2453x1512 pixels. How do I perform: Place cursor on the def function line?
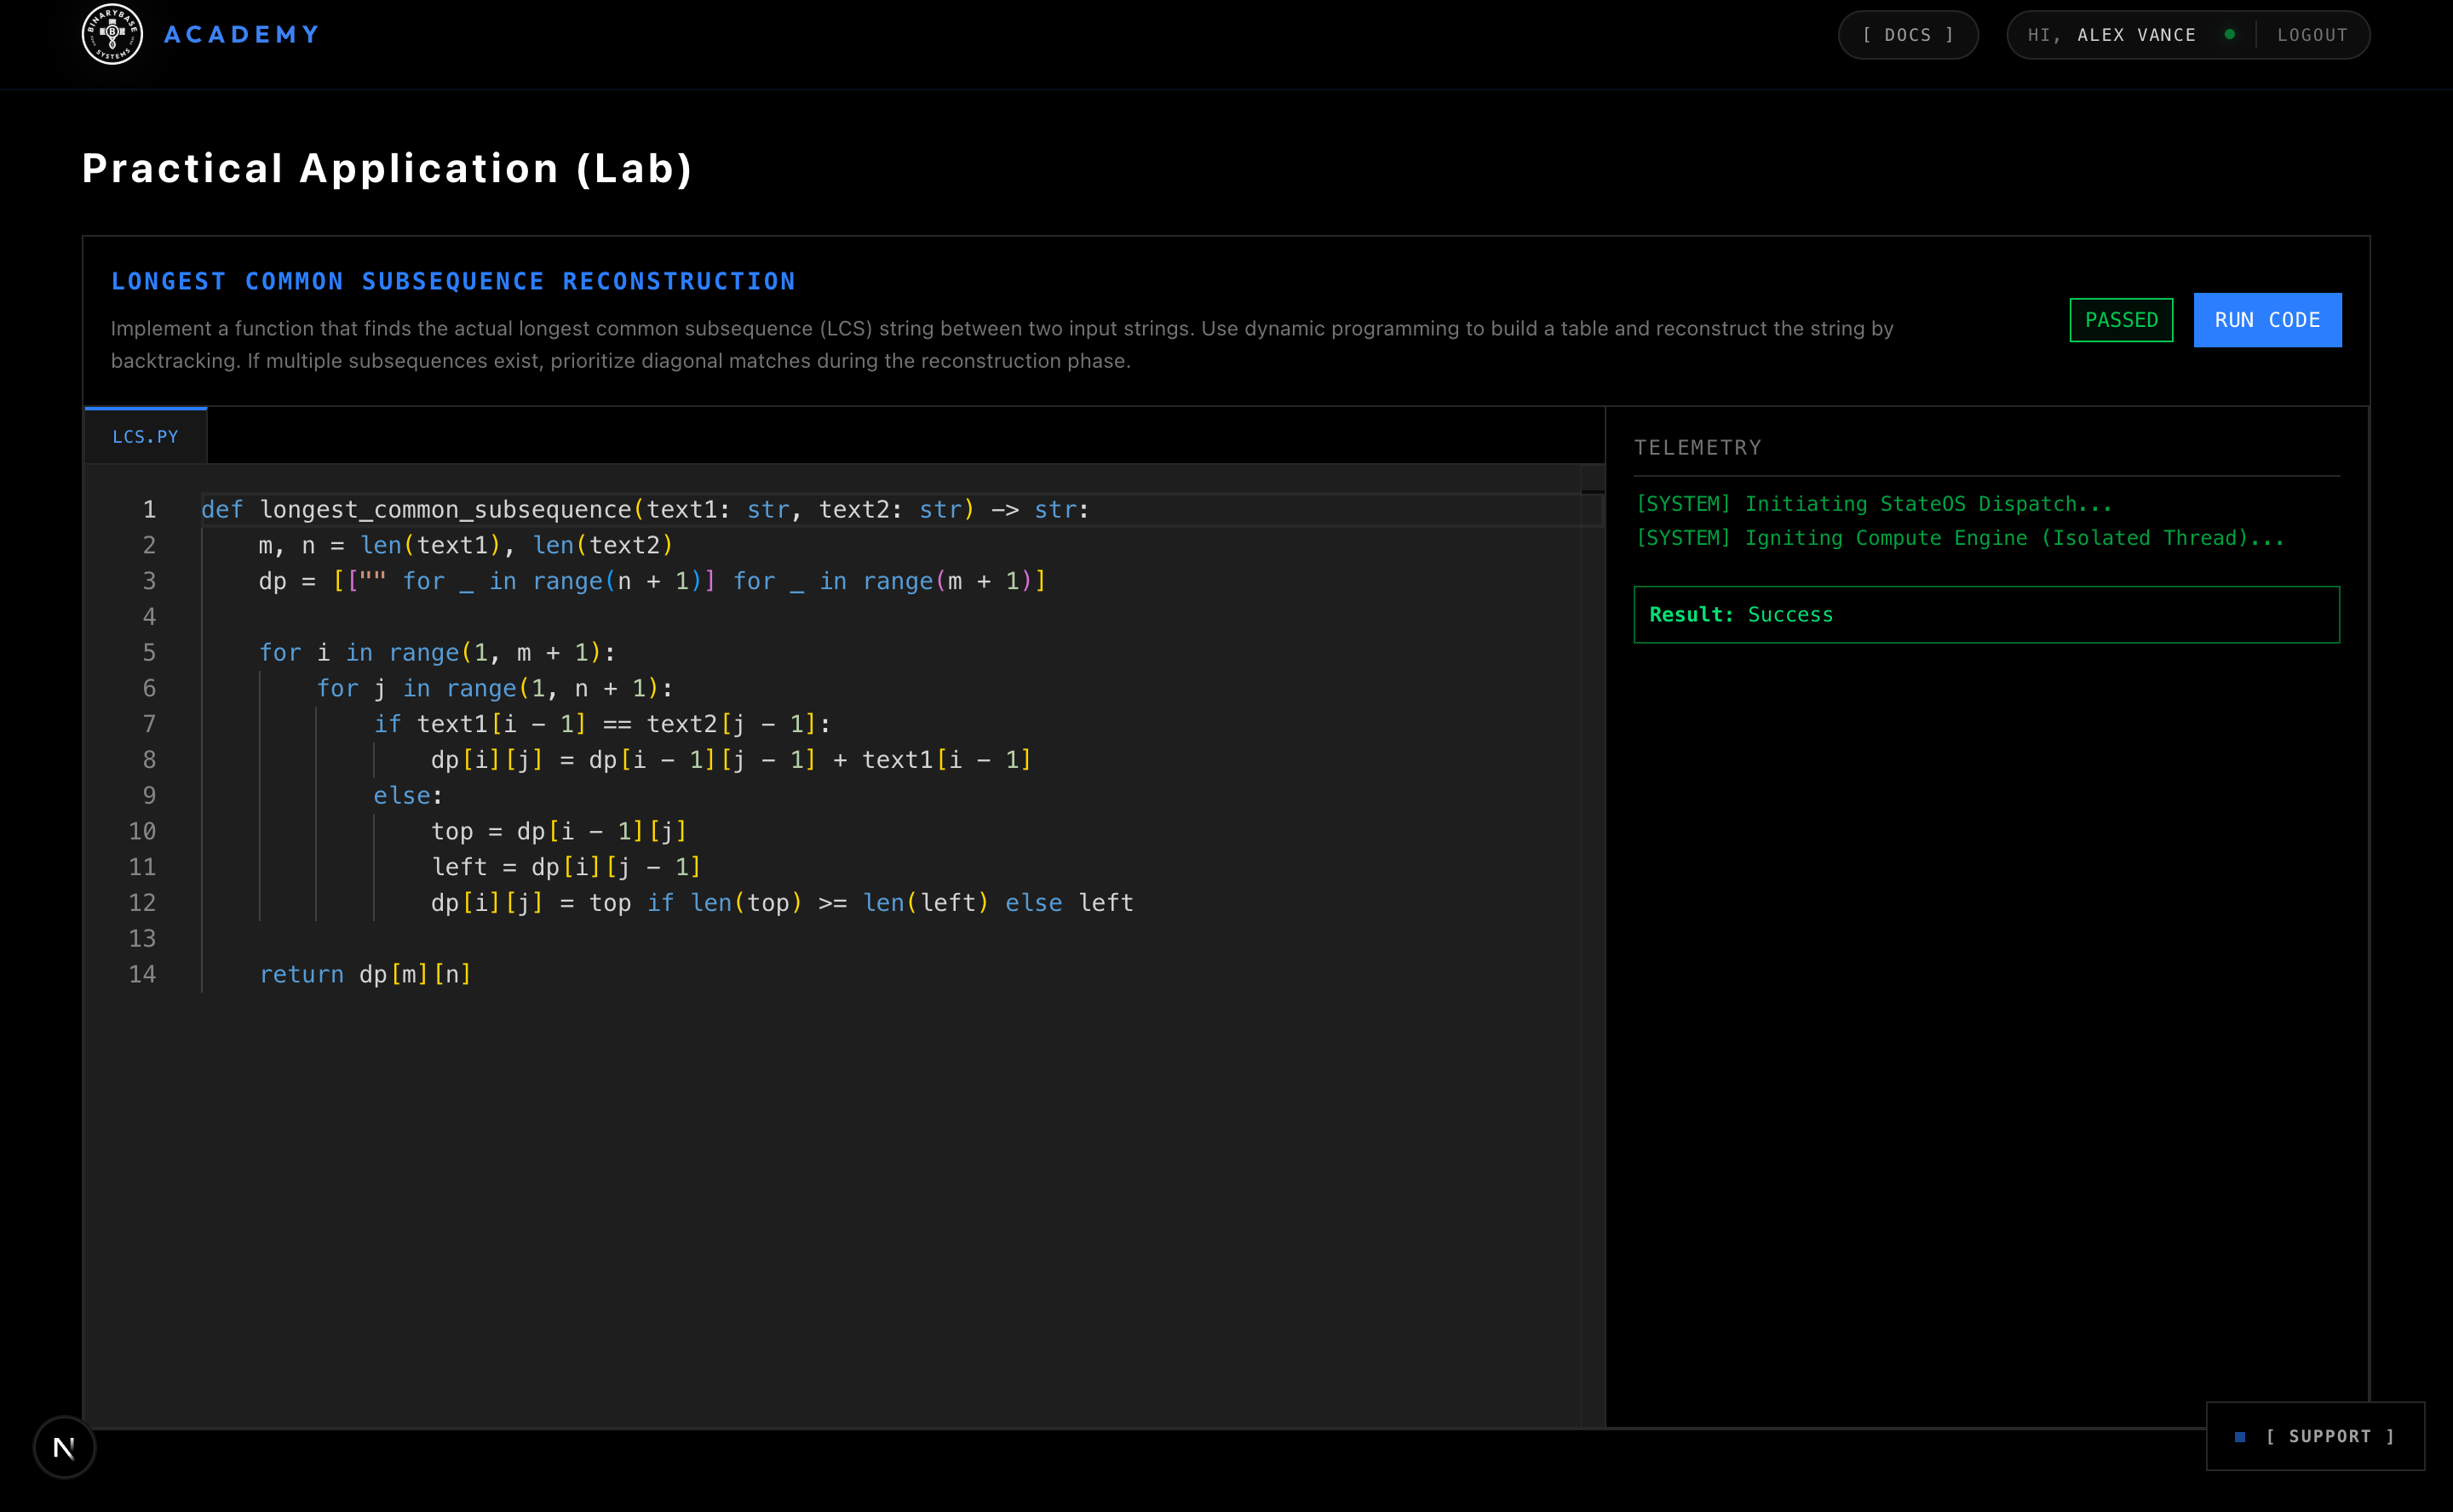tap(644, 510)
